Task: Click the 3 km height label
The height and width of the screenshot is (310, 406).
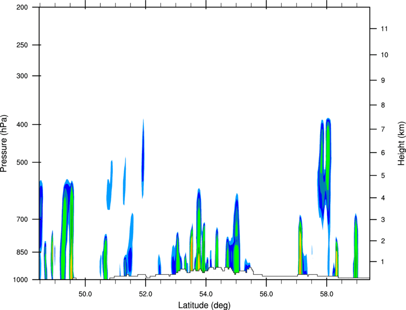Action: coord(383,220)
